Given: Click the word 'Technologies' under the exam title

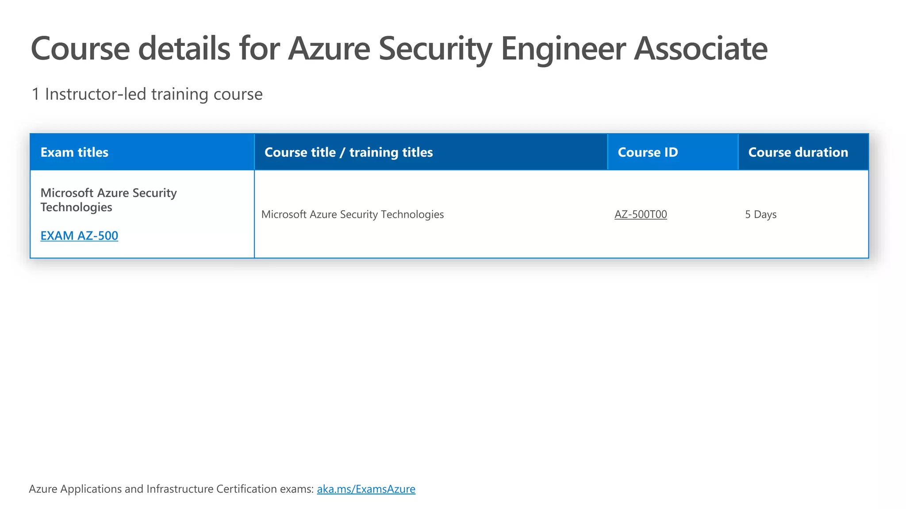Looking at the screenshot, I should coord(76,207).
